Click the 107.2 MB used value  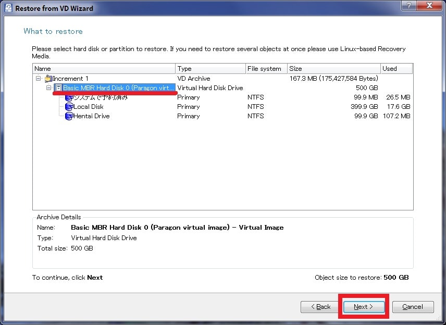point(397,116)
